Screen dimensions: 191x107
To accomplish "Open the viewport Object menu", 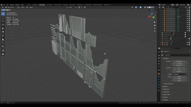I will click(31, 7).
